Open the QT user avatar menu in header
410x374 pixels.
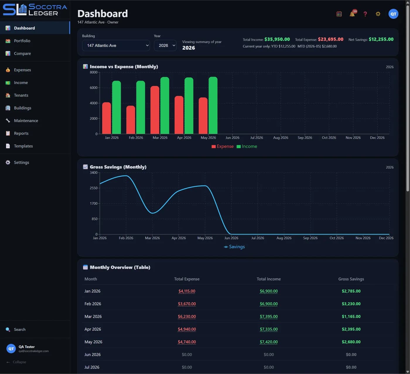(x=393, y=14)
